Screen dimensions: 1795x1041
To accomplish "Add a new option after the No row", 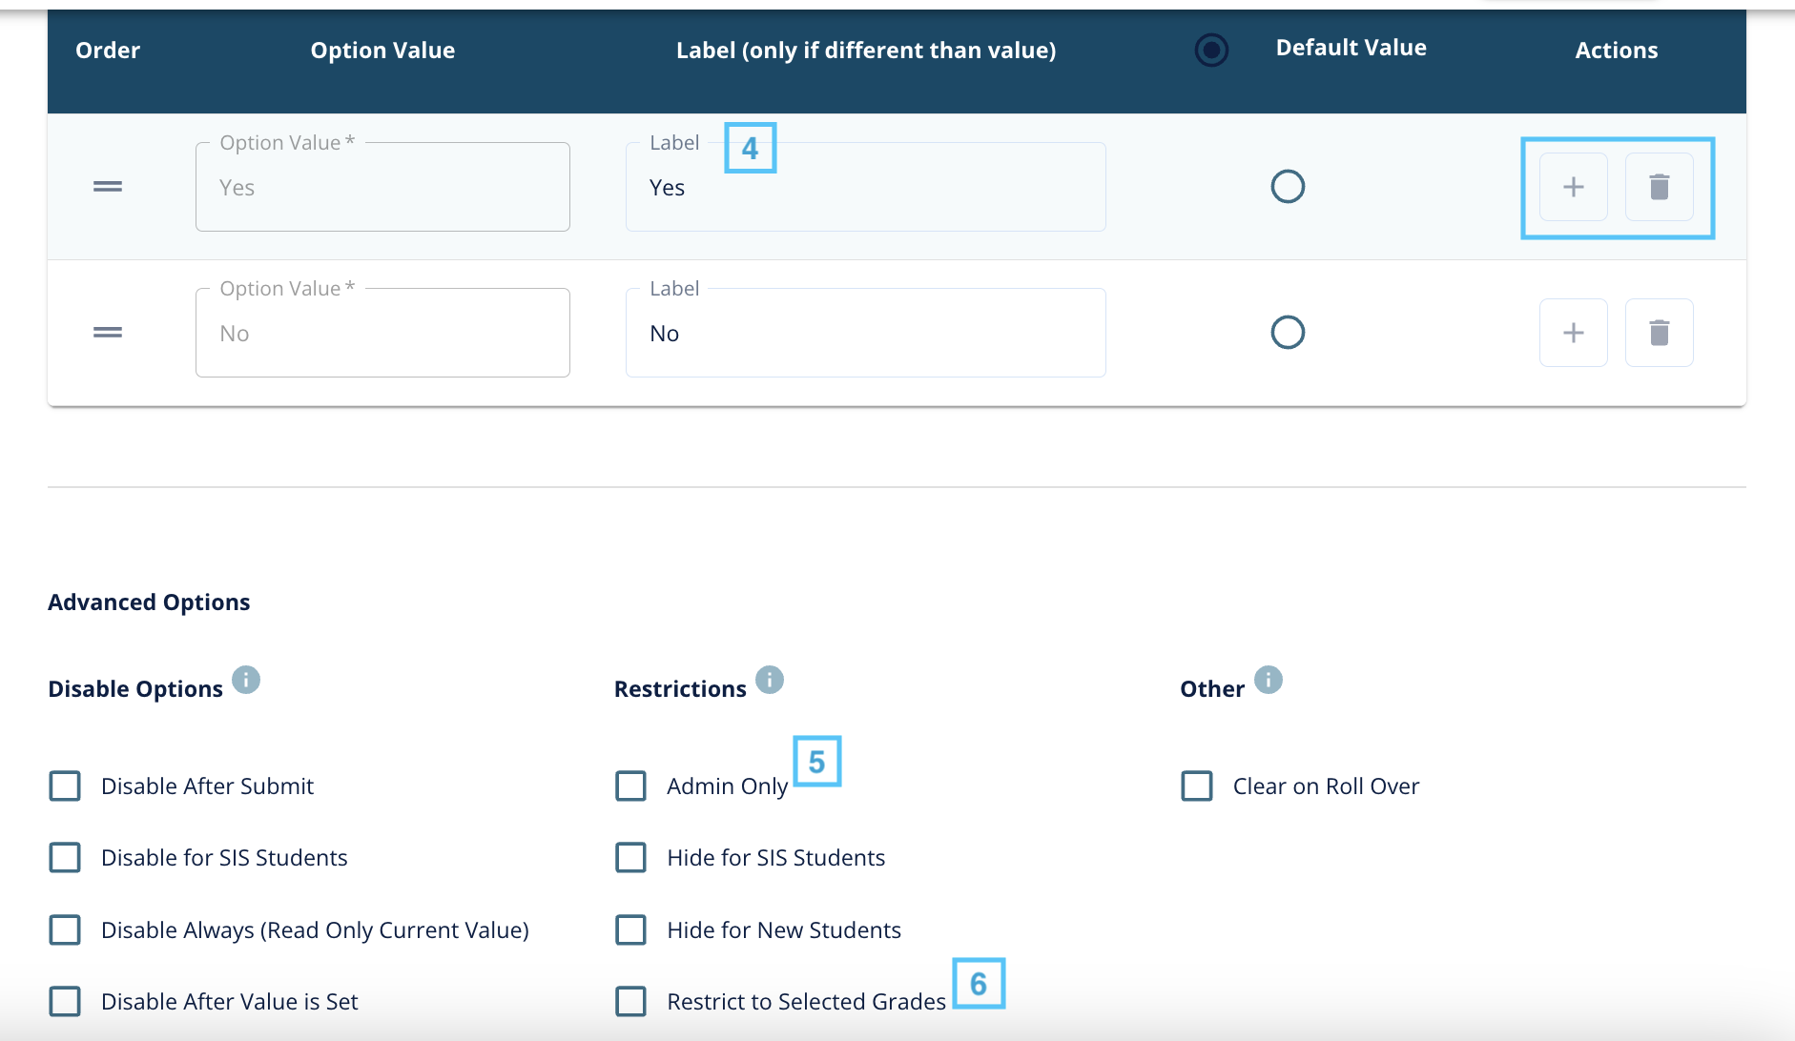I will click(1573, 333).
